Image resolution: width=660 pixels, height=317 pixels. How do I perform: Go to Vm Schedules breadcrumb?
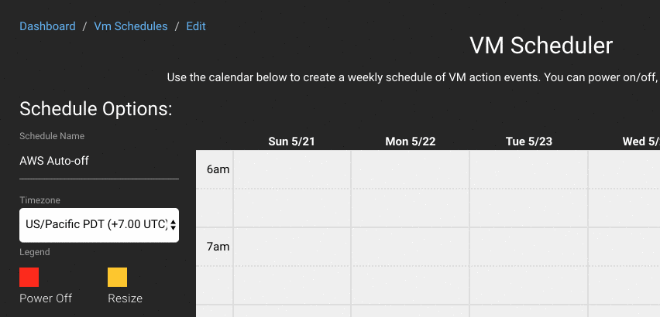[x=130, y=26]
